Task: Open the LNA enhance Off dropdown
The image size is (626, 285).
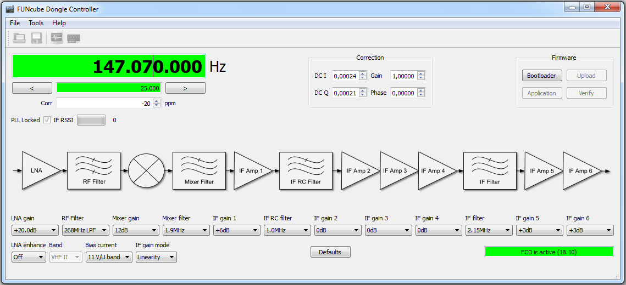Action: coord(29,257)
